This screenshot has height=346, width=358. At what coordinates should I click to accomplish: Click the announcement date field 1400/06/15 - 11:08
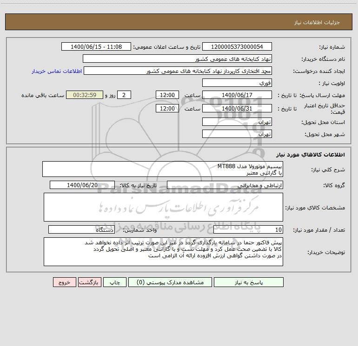[x=96, y=46]
